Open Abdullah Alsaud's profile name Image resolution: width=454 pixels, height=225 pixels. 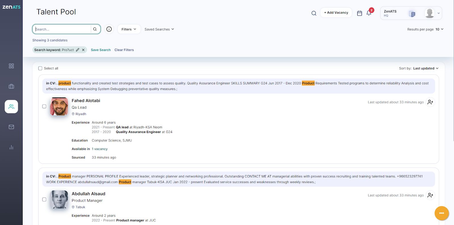tap(88, 194)
